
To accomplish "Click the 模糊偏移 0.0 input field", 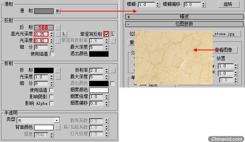I will 192,5.
